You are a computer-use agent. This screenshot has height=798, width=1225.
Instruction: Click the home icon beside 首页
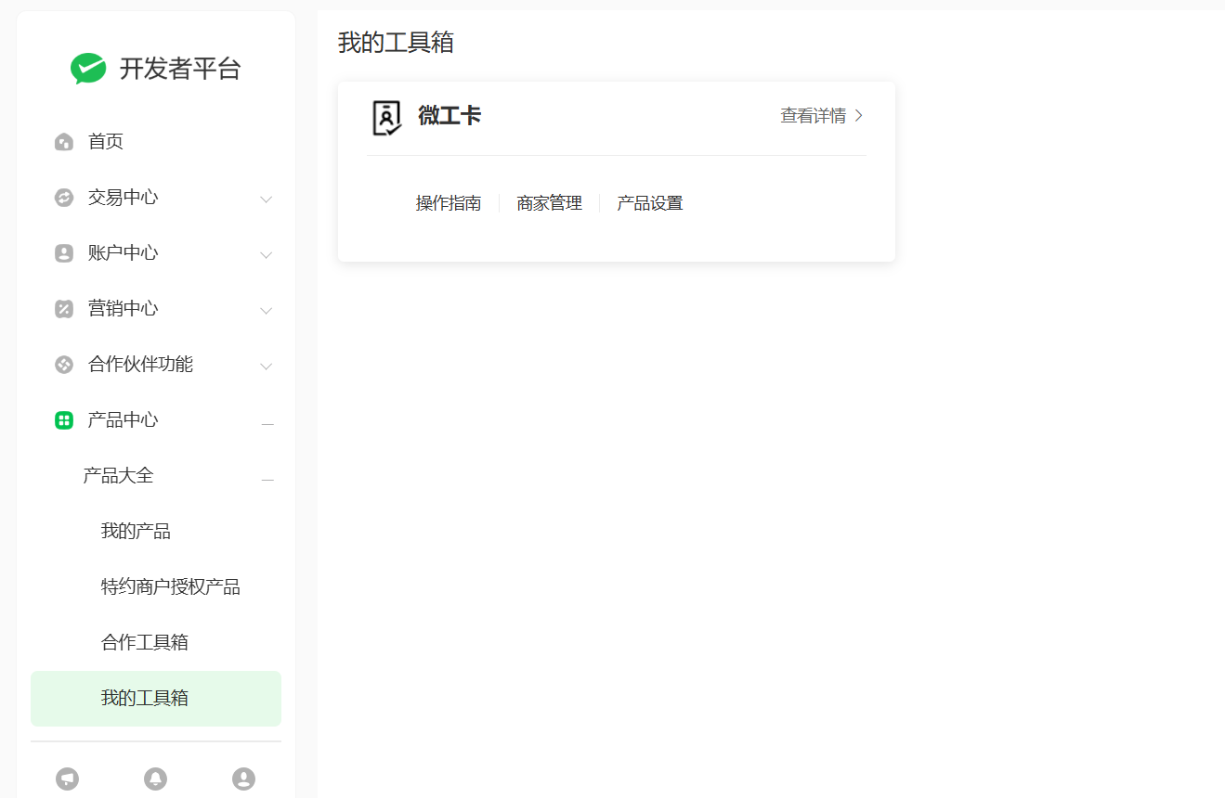[64, 142]
